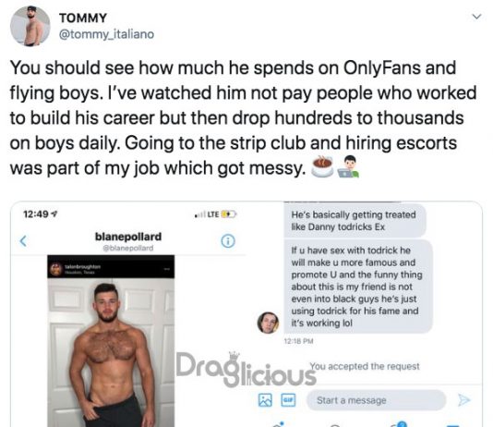The width and height of the screenshot is (493, 427).
Task: Open the shared shirtless photo attachment
Action: 111,352
